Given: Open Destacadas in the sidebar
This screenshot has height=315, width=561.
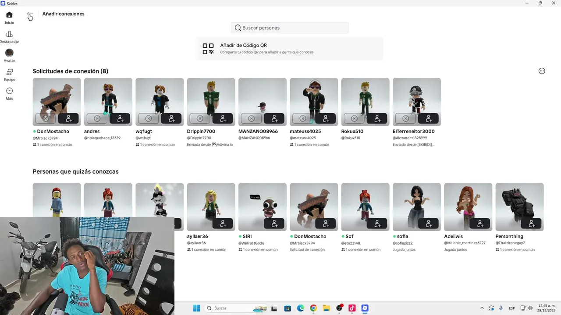Looking at the screenshot, I should click(9, 37).
